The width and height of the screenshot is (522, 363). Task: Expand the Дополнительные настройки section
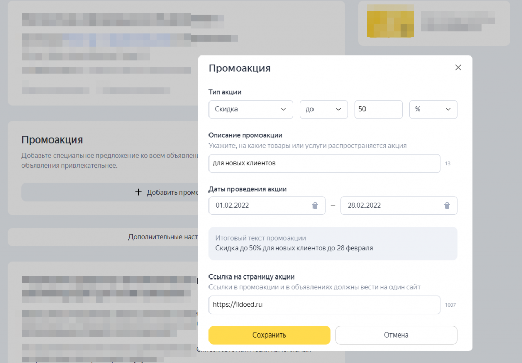coord(163,237)
